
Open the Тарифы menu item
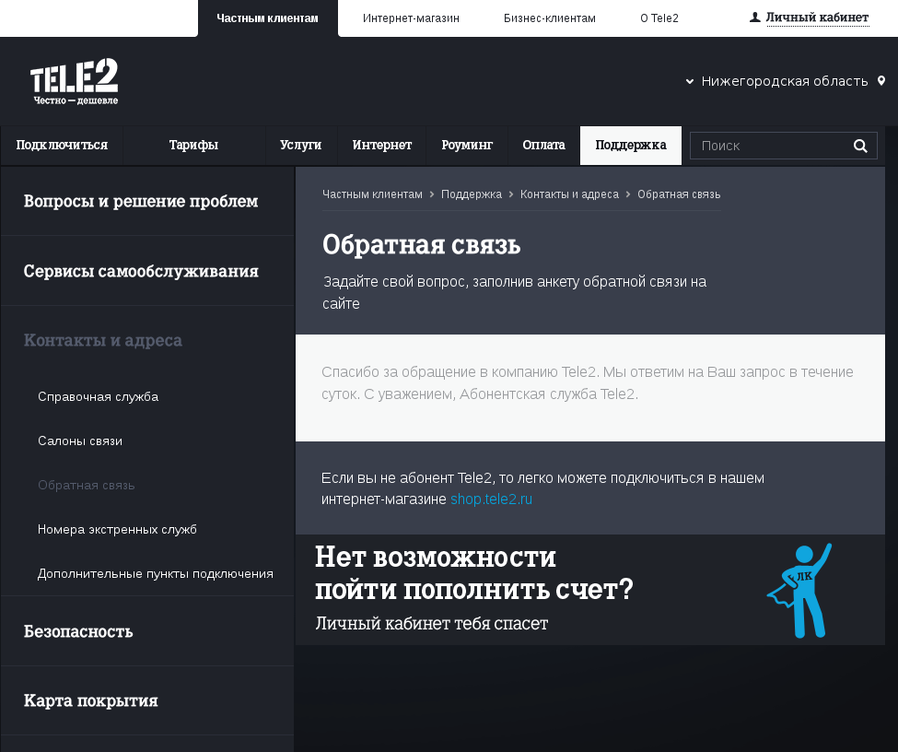point(193,146)
